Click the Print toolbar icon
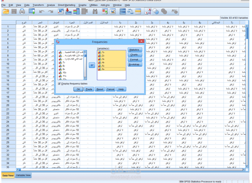252x183 pixels. [22, 12]
